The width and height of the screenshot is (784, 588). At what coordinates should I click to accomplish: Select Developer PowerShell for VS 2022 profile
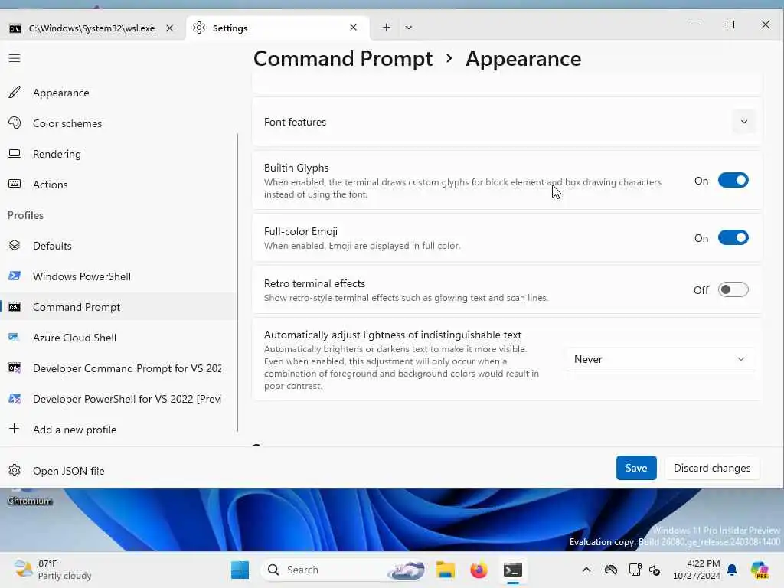pyautogui.click(x=118, y=398)
